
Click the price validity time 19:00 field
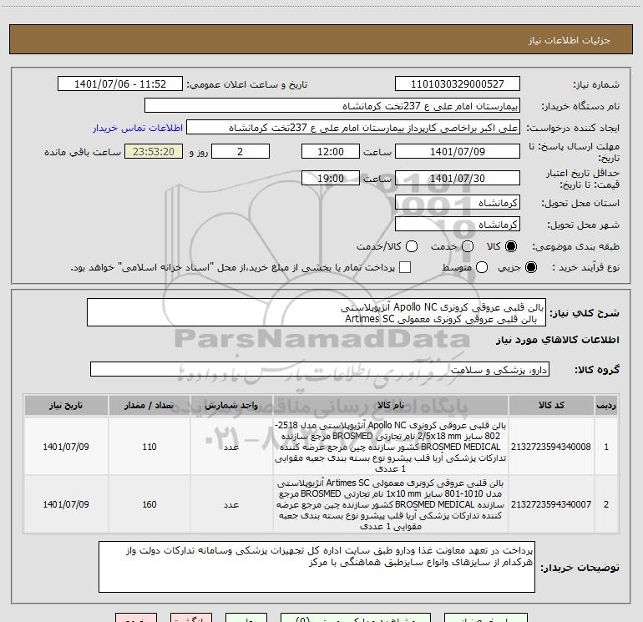click(x=331, y=179)
